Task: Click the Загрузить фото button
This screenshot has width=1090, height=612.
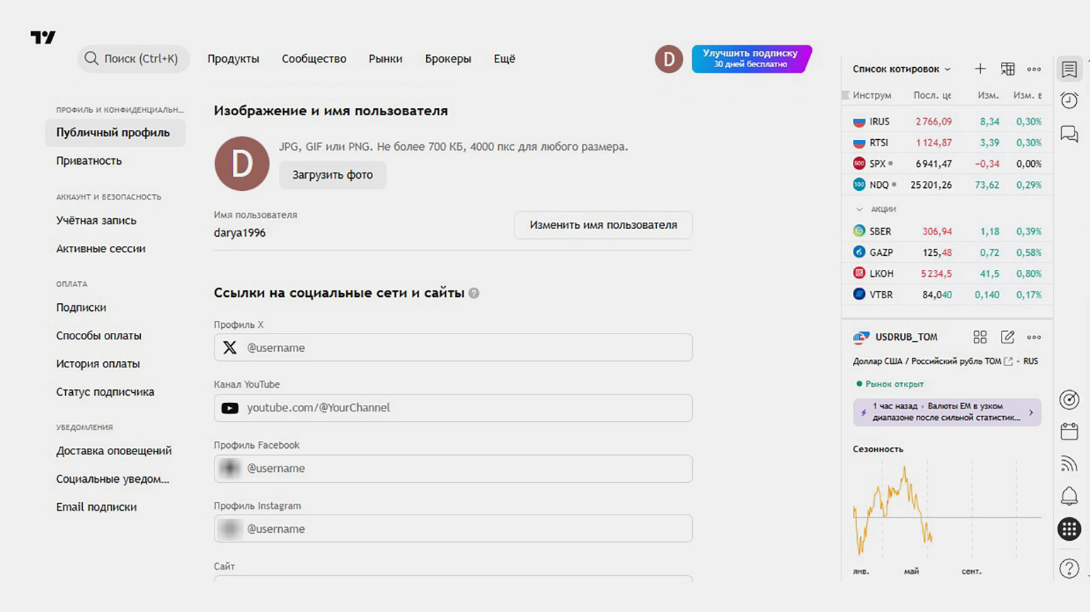Action: pos(332,175)
